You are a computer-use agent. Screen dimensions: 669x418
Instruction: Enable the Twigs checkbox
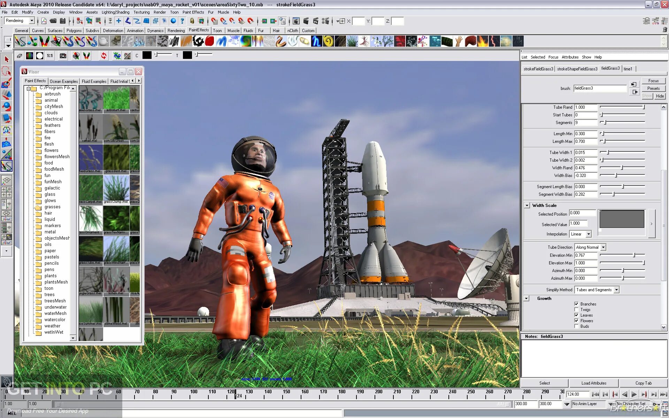pyautogui.click(x=576, y=310)
